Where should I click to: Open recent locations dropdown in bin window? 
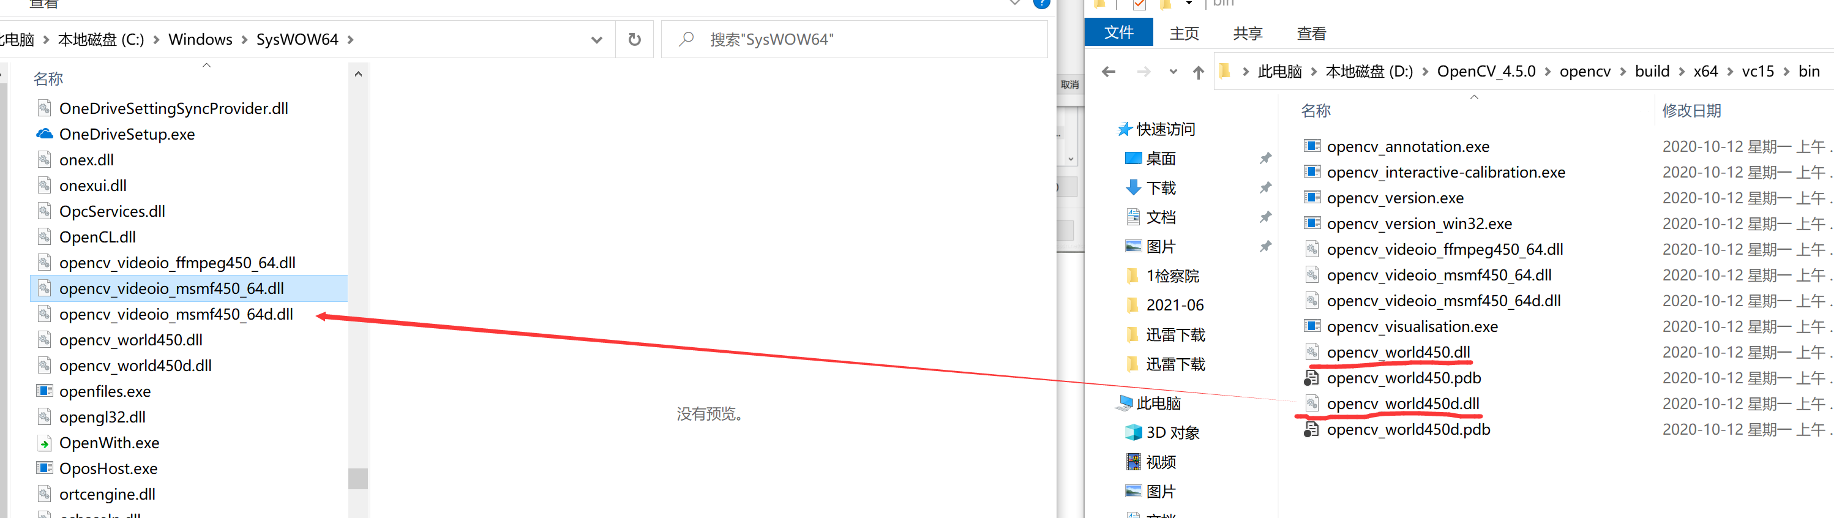pyautogui.click(x=1173, y=72)
